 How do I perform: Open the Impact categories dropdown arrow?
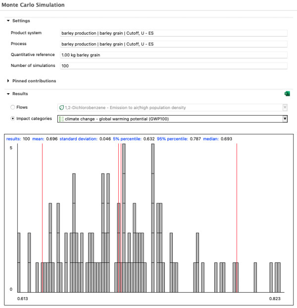pyautogui.click(x=285, y=119)
